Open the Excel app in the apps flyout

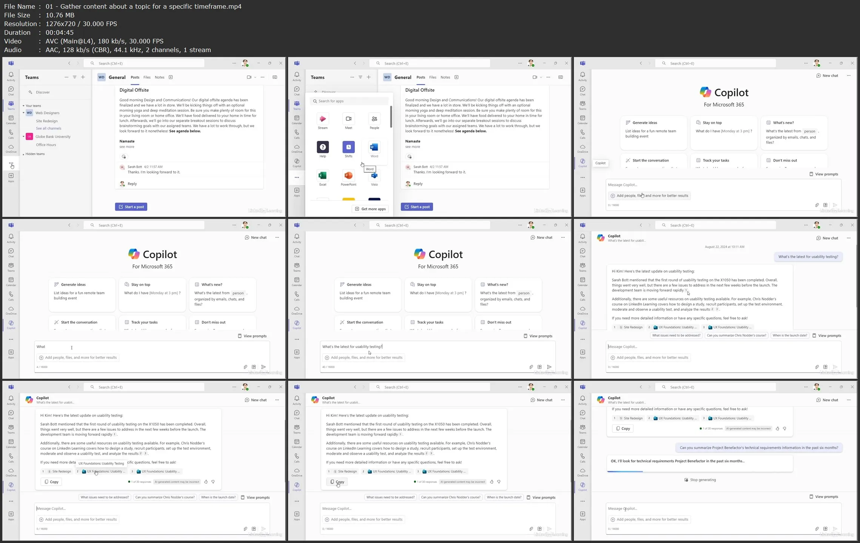322,175
